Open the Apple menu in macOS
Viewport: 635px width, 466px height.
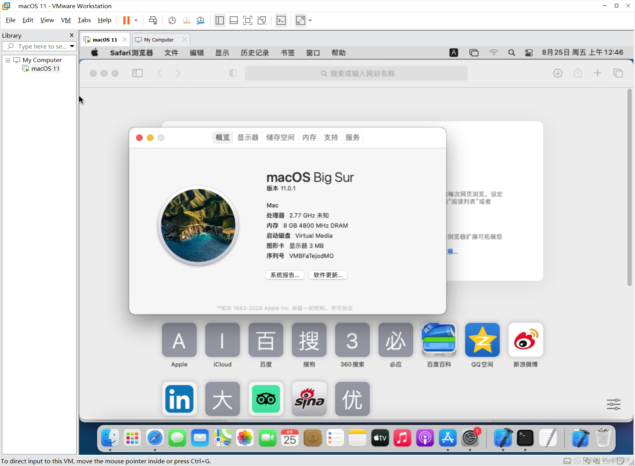(94, 52)
